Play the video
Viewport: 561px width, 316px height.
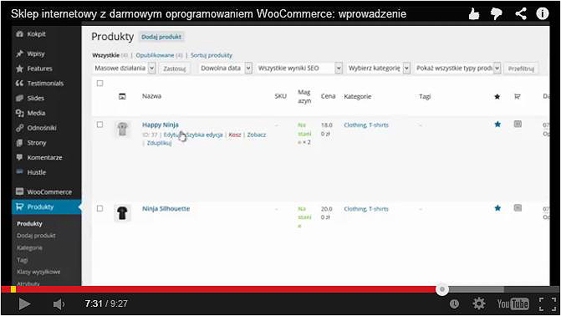point(24,304)
